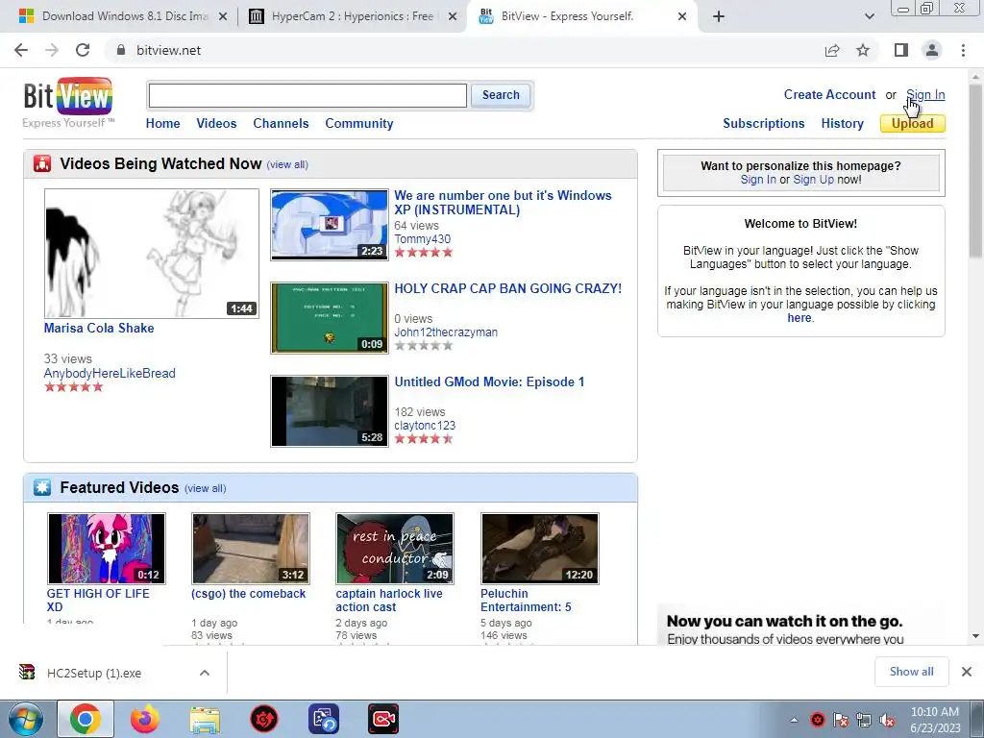The image size is (984, 738).
Task: Click the Sign In link at top right
Action: click(925, 95)
